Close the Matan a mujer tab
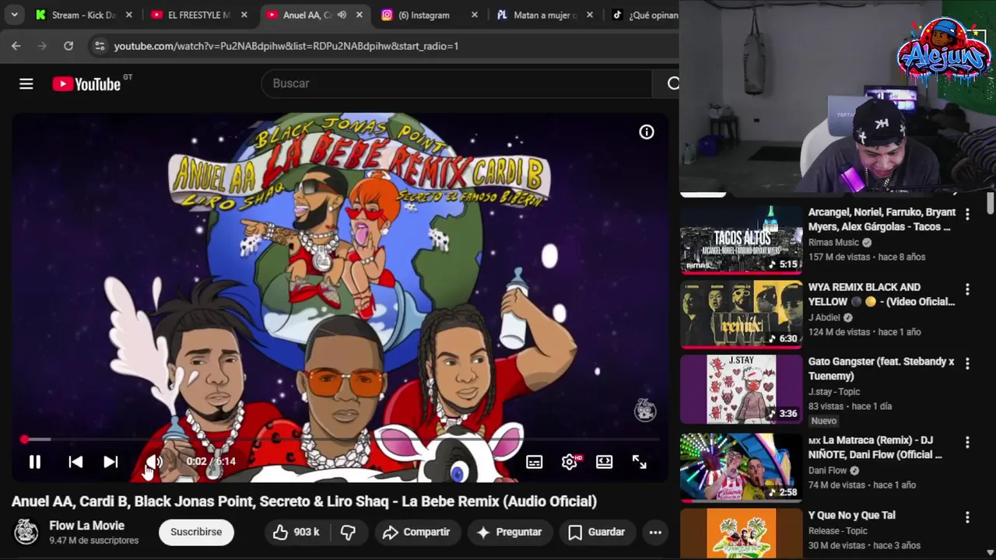Screen dimensions: 996x560 click(x=589, y=15)
